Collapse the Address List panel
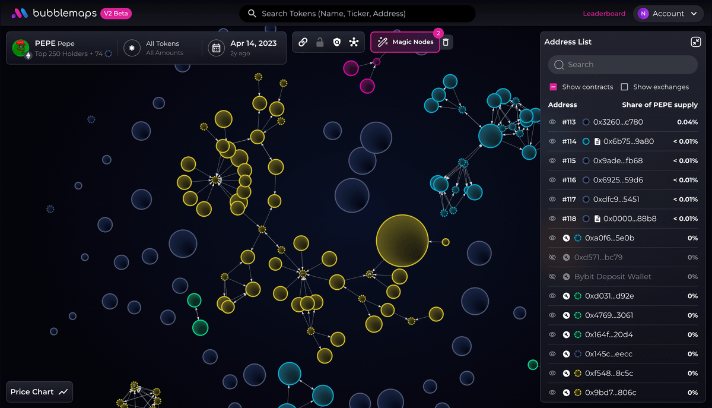Screen dimensions: 712x408 tap(696, 42)
